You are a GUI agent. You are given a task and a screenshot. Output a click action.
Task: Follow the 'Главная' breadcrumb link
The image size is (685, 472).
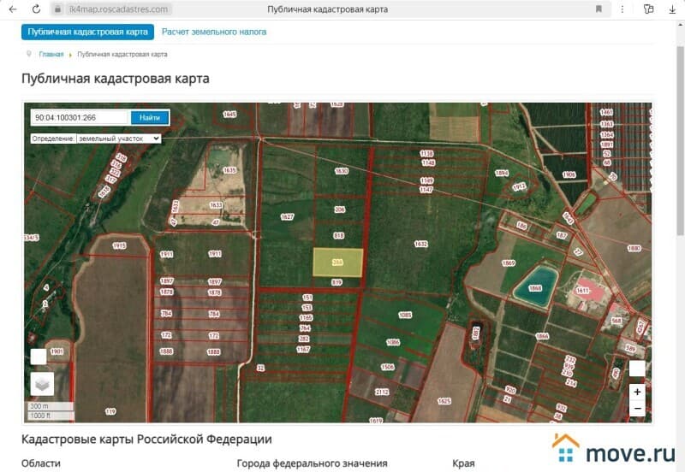point(51,54)
